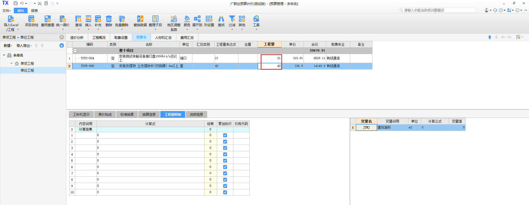Toggle the 累加标识 checkbox in row 5
Screen dimensions: 529x205
point(225,161)
